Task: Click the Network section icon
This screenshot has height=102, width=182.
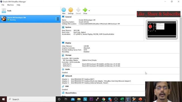Action: (63, 76)
